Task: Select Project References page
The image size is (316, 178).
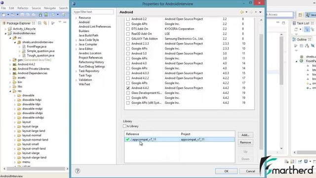Action: [91, 58]
